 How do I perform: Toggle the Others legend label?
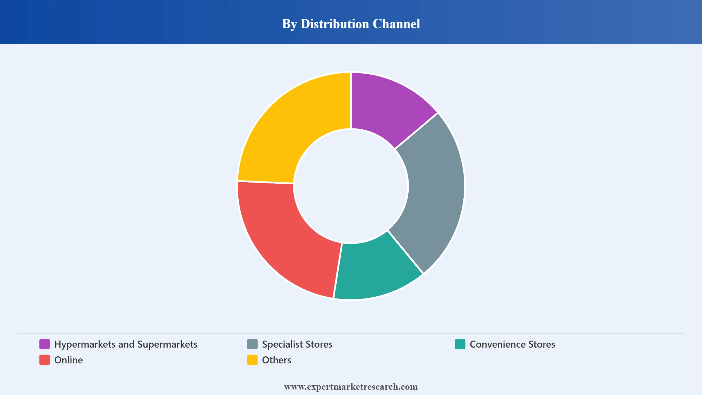click(276, 360)
